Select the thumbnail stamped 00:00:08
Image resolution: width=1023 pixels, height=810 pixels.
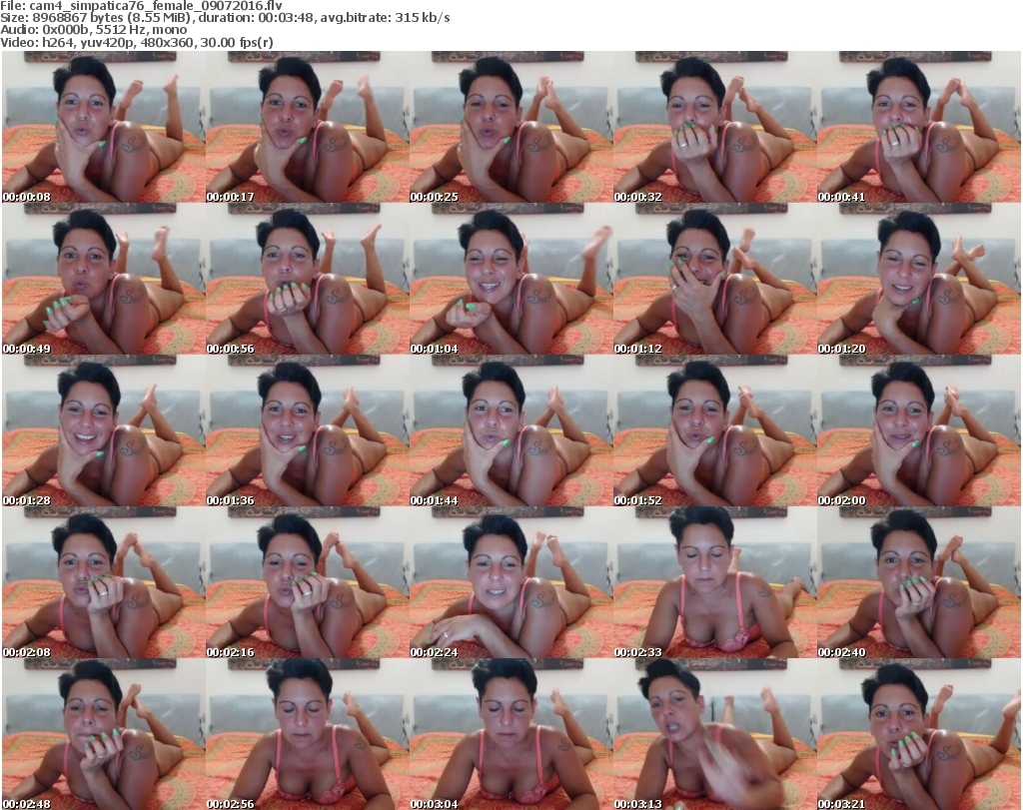point(104,127)
